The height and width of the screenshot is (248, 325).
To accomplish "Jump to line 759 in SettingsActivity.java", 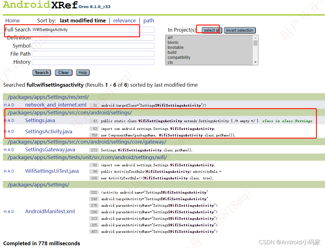I will tap(94, 135).
